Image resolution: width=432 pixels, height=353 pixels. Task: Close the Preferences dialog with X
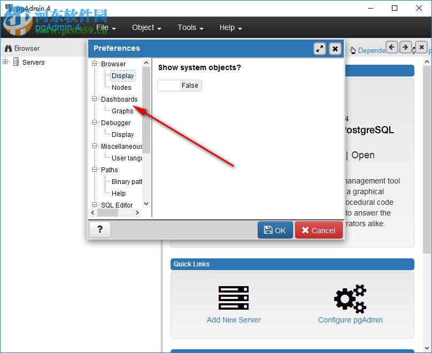(x=335, y=49)
